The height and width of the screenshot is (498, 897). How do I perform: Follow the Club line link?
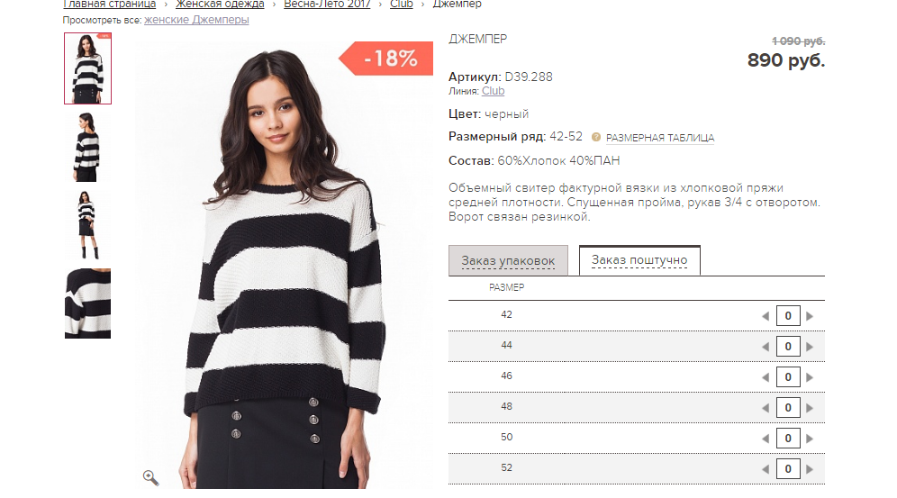click(x=494, y=91)
